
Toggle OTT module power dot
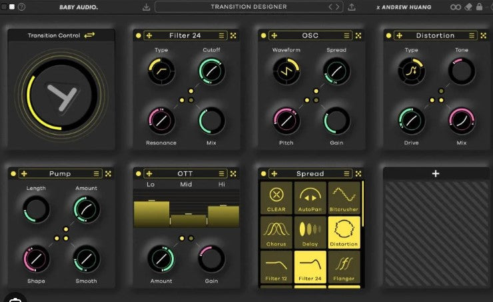click(x=139, y=173)
